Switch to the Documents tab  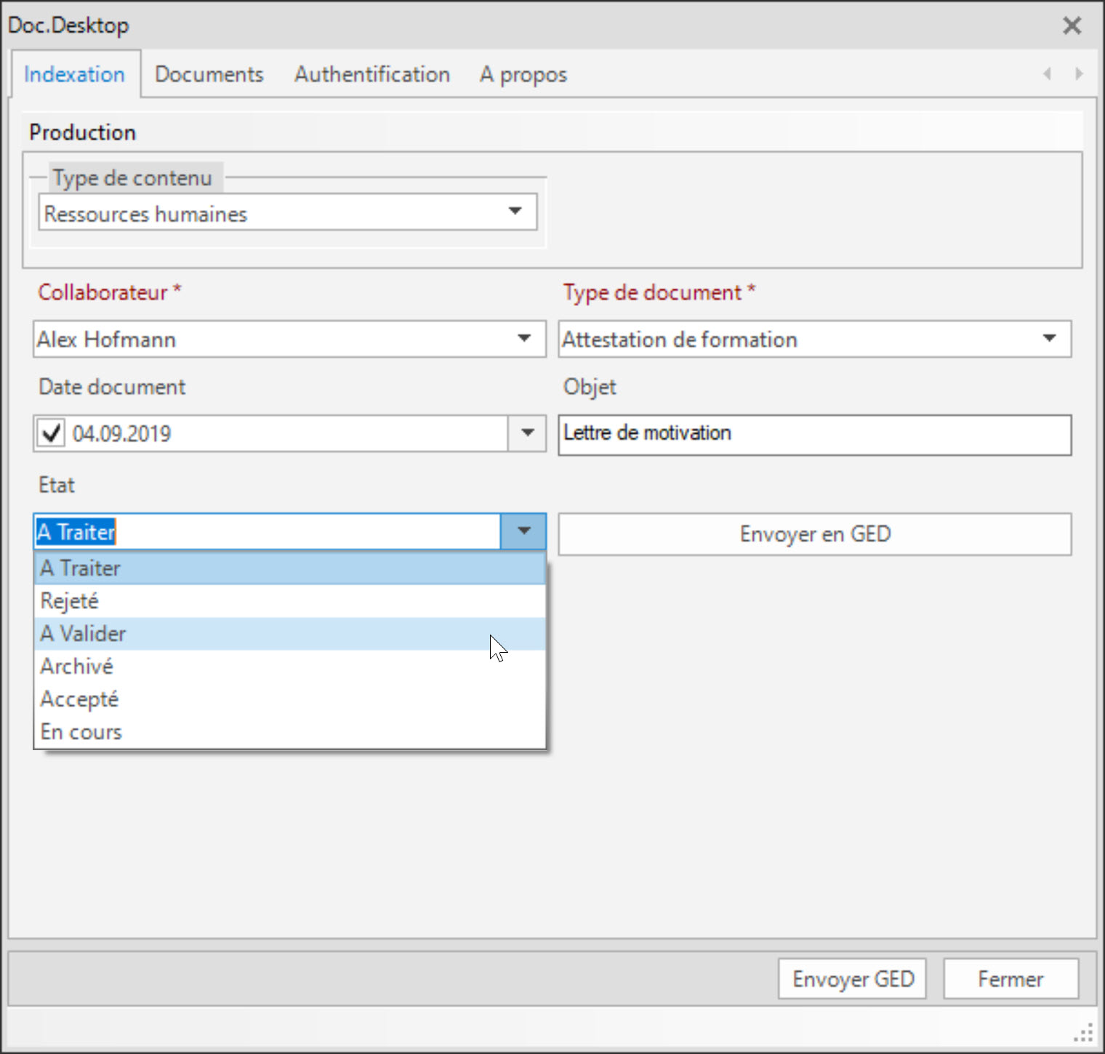click(209, 74)
